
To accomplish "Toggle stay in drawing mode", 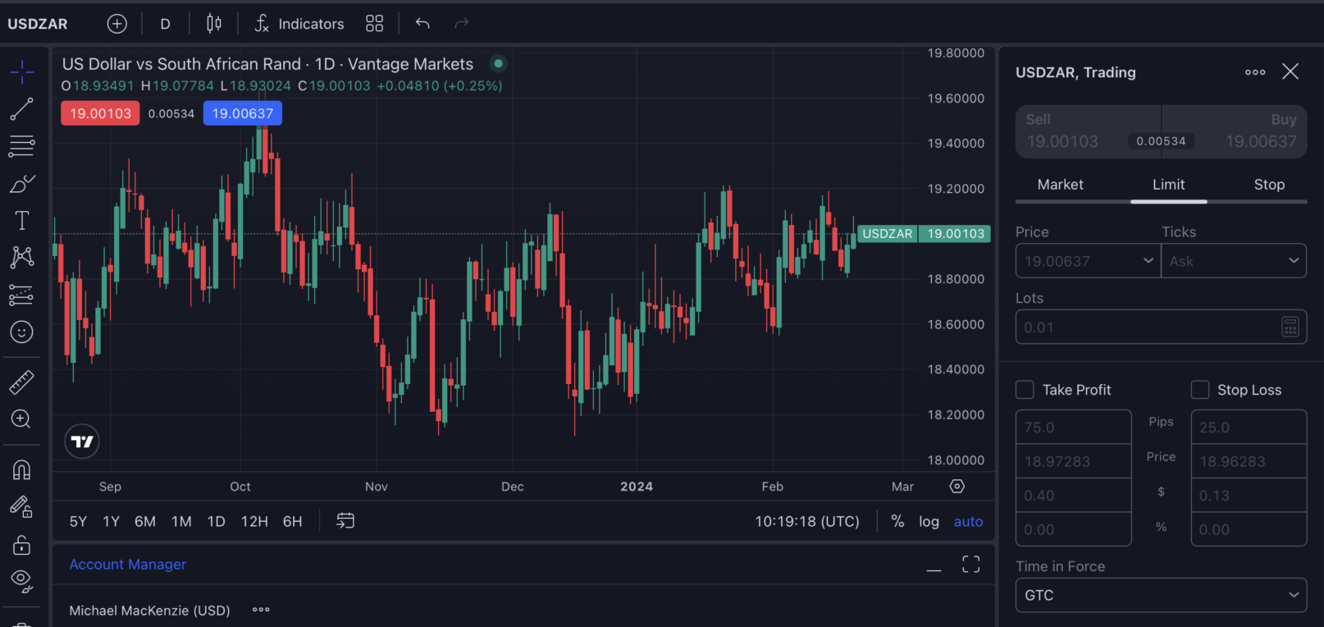I will (x=22, y=507).
